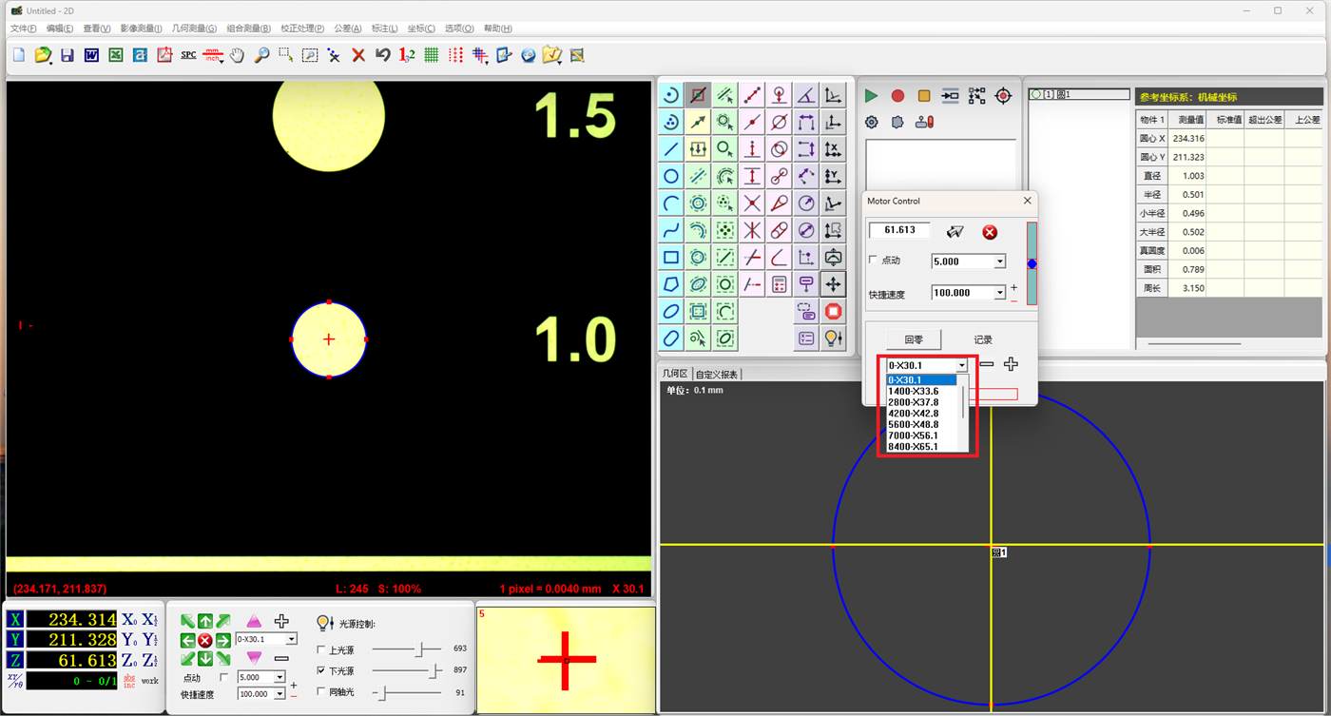Select the circle measurement tool

[671, 177]
